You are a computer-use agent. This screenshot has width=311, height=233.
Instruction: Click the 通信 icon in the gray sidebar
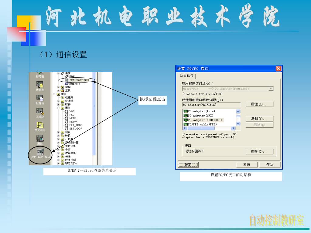40,140
